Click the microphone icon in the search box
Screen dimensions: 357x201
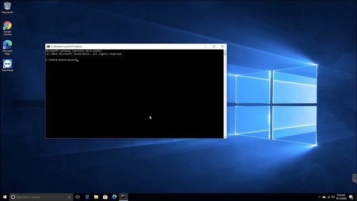pyautogui.click(x=69, y=197)
